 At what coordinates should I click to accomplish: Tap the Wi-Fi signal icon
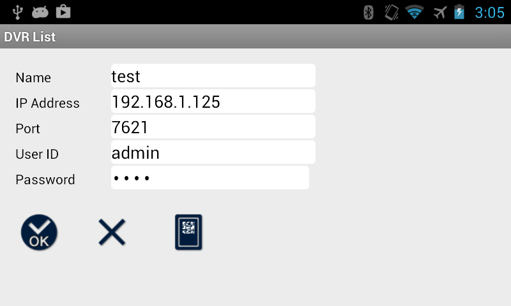click(x=414, y=13)
